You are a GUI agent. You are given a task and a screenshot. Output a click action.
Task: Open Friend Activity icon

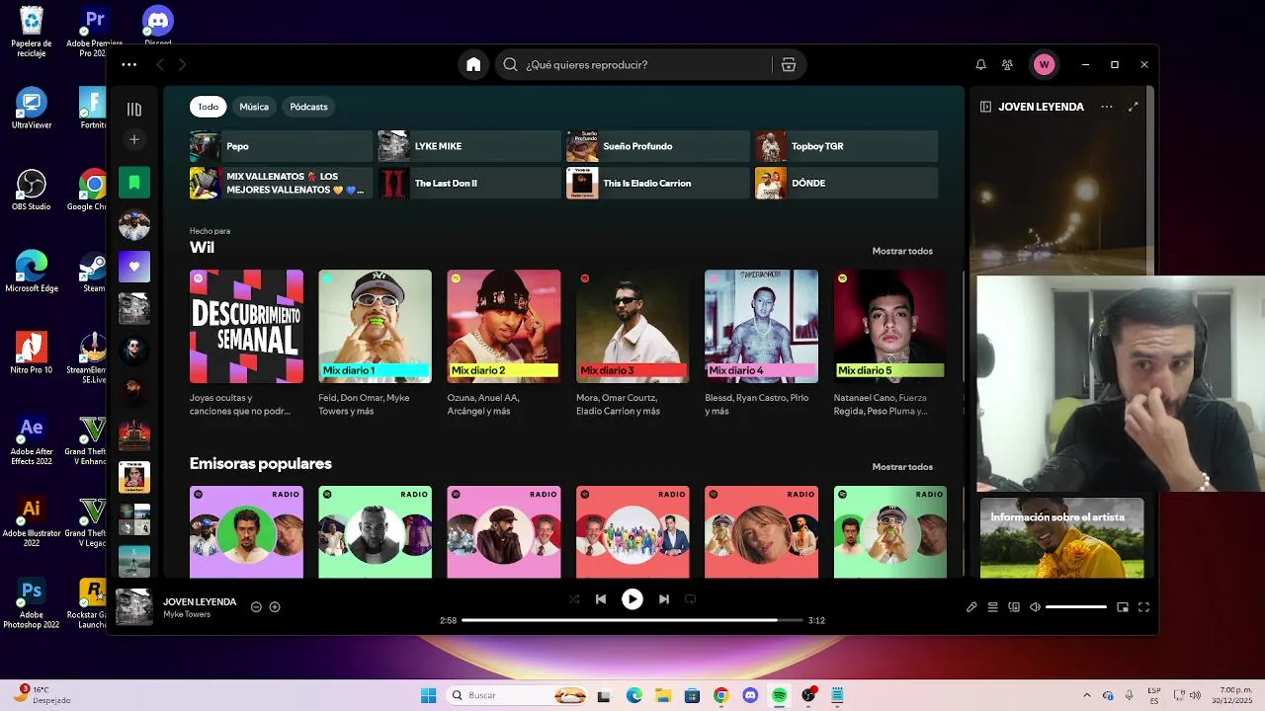pos(1007,64)
